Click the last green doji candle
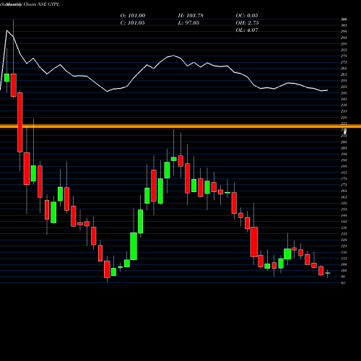This screenshot has width=361, height=361. (327, 273)
